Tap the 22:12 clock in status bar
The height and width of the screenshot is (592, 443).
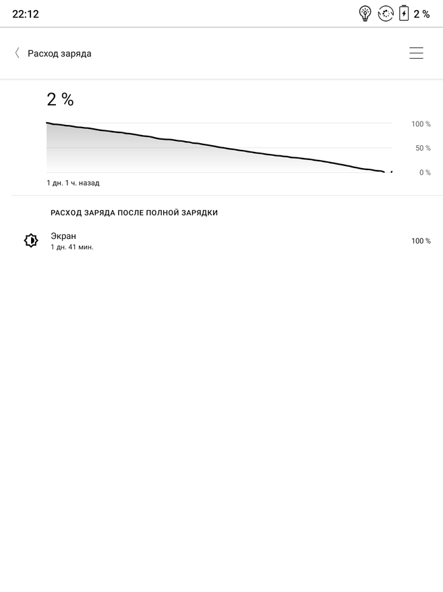coord(26,14)
